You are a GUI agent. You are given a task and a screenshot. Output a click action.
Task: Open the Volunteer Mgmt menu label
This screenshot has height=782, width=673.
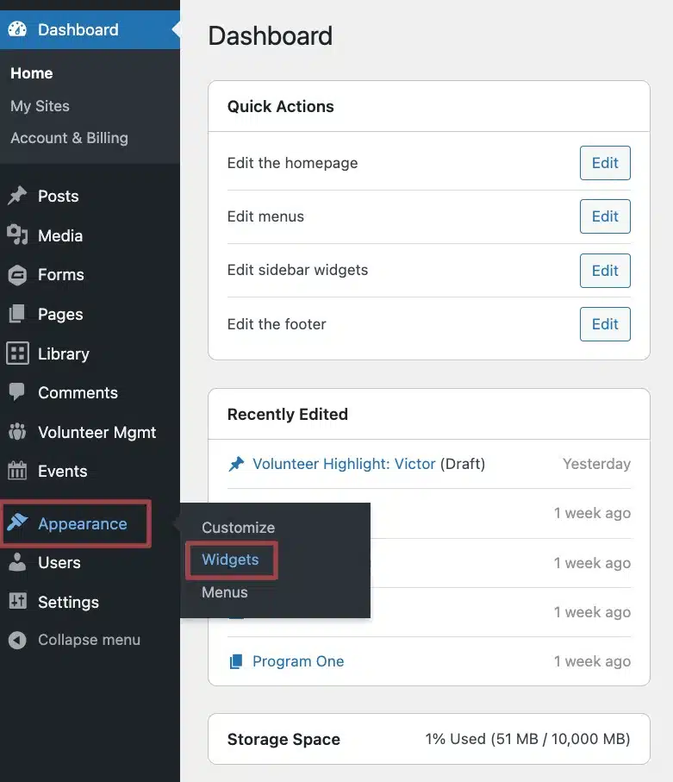(97, 433)
